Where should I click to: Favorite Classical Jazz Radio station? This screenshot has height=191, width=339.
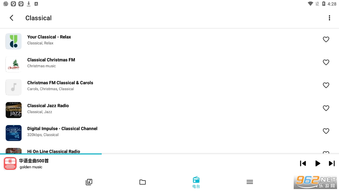click(x=326, y=108)
